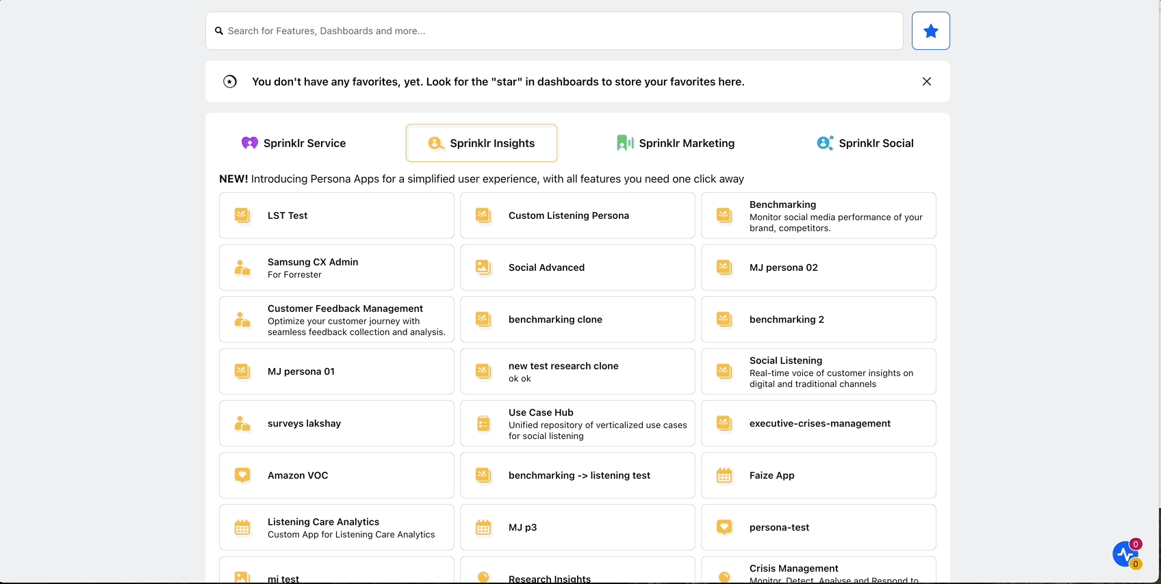
Task: Launch Social Listening title
Action: coord(786,360)
